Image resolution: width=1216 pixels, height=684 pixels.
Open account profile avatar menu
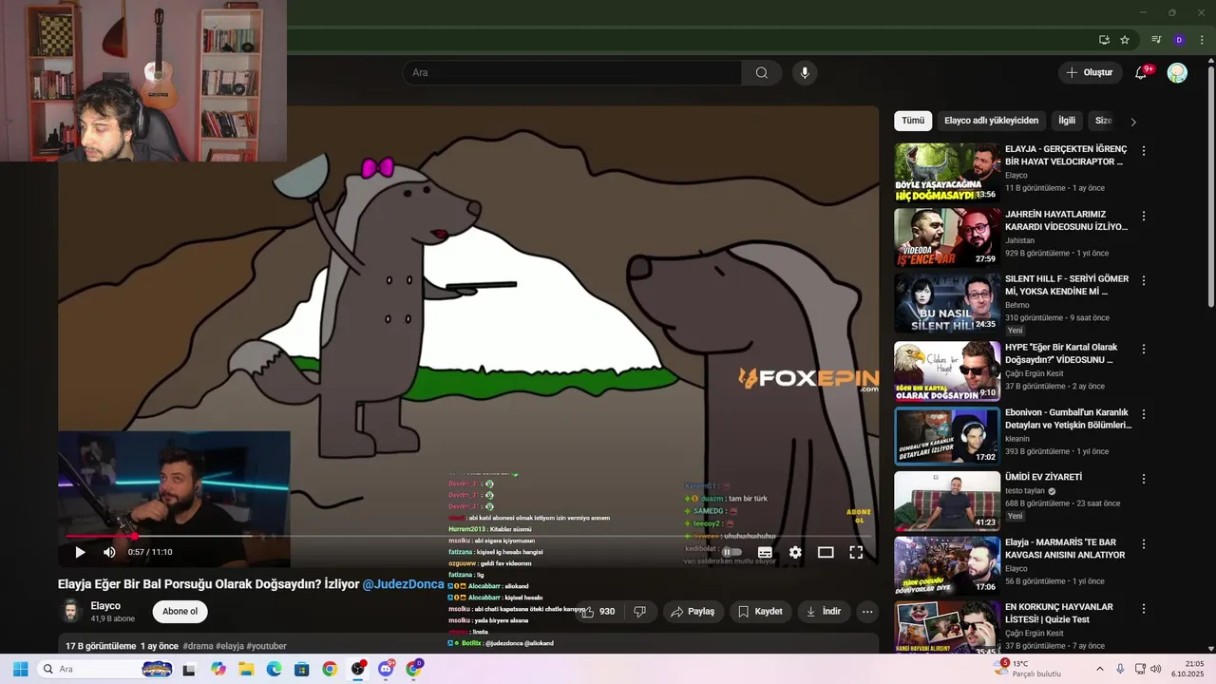[1177, 73]
